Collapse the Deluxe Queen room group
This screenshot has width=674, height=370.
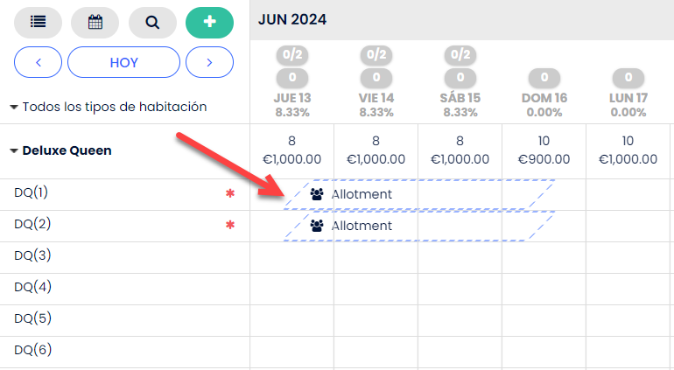(x=61, y=150)
